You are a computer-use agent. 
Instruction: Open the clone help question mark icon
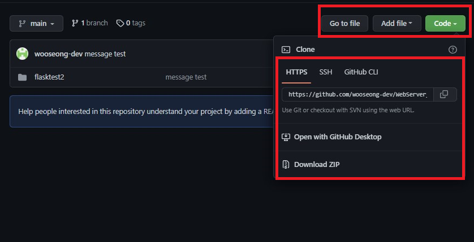(453, 50)
